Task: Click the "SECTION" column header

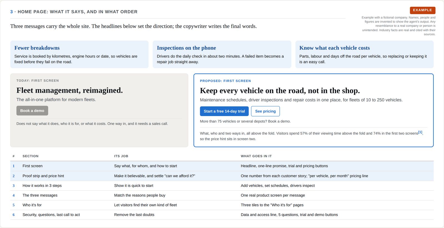Action: [x=31, y=156]
